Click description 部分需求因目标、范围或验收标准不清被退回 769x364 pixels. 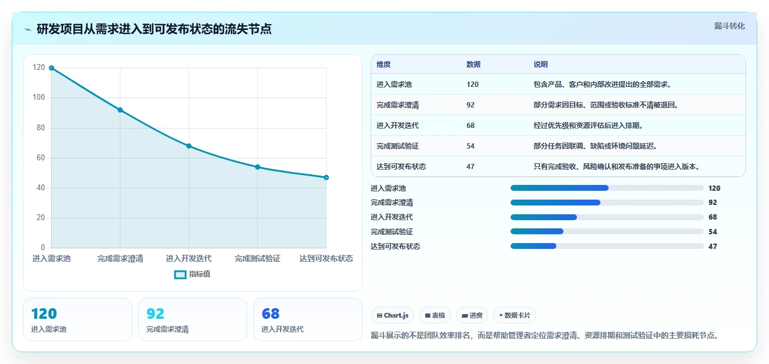coord(606,105)
